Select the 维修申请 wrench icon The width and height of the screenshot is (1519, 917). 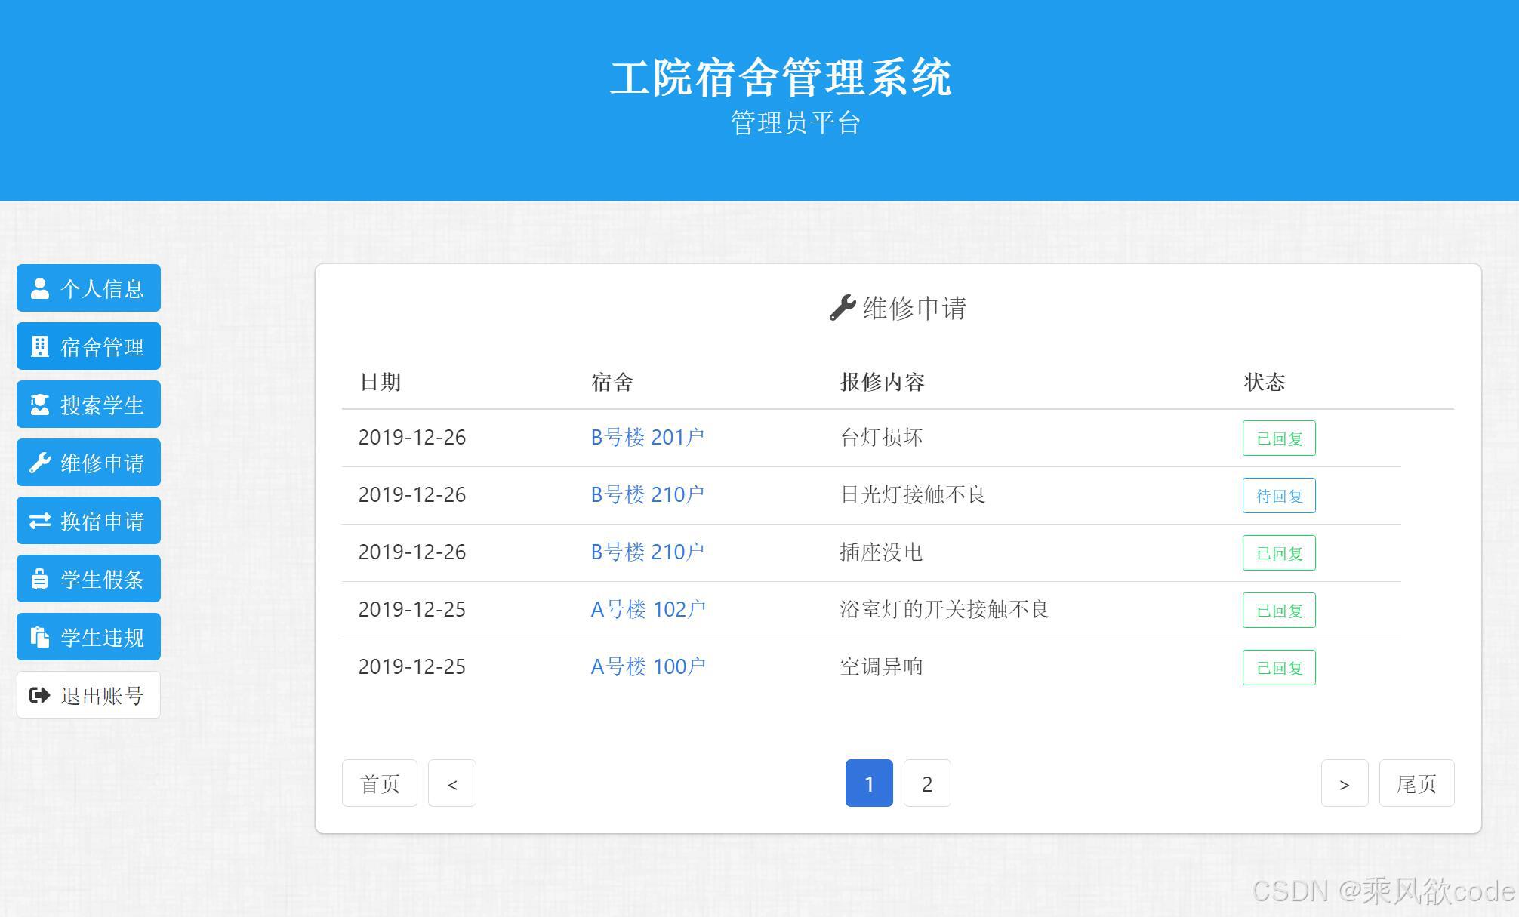(x=39, y=462)
